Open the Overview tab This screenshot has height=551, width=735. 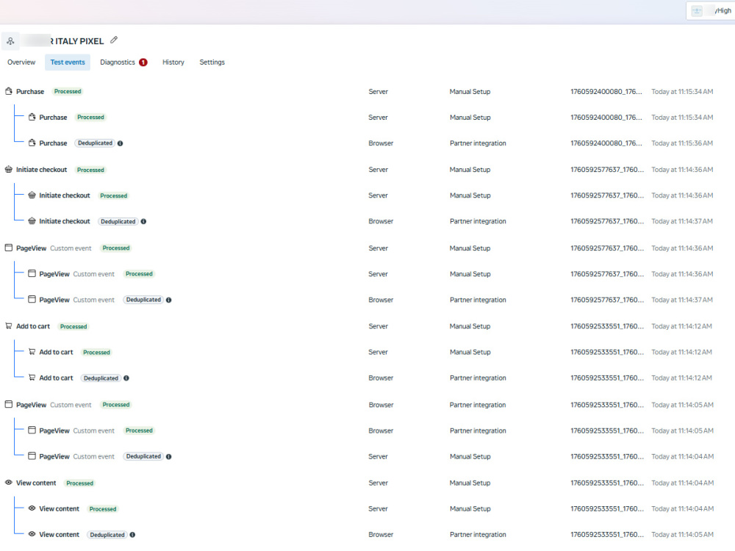click(x=21, y=62)
